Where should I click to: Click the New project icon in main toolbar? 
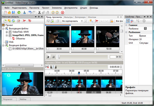[5, 12]
